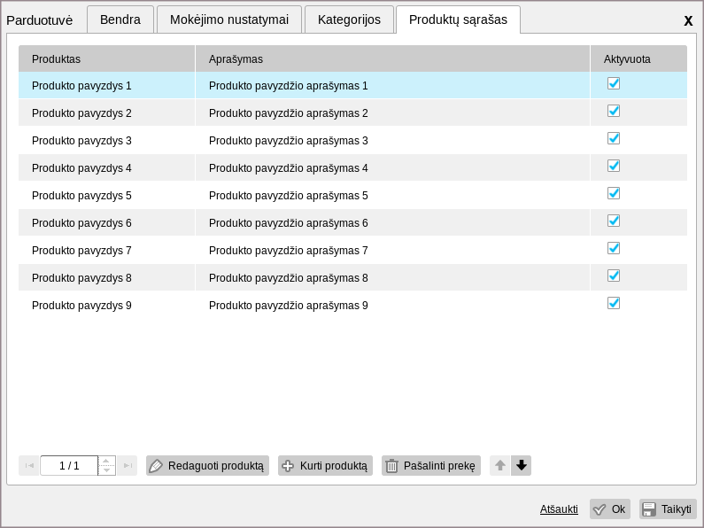Sort by Produktas column header

(x=106, y=58)
